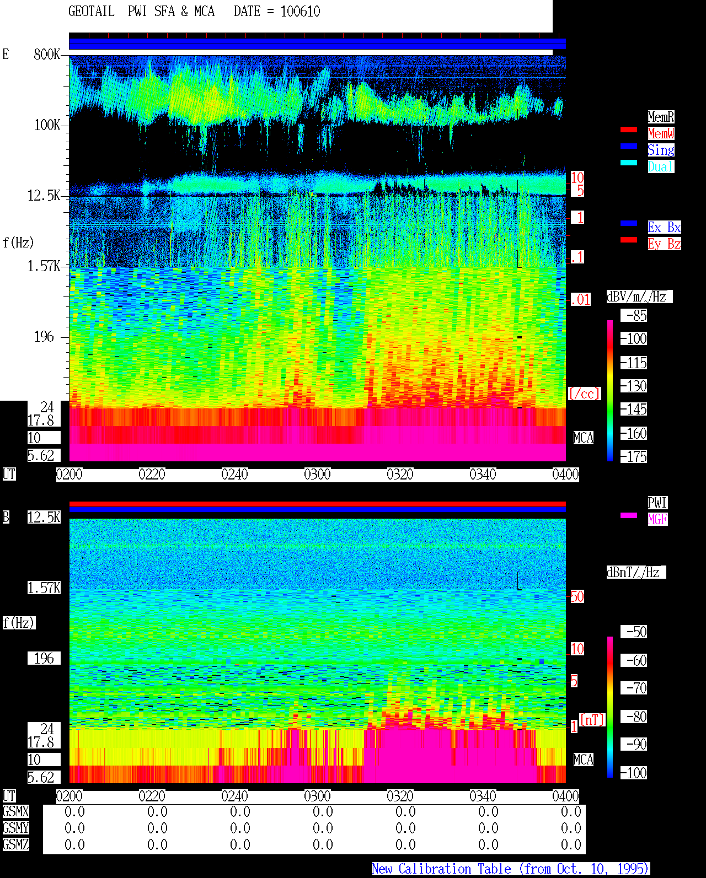The width and height of the screenshot is (706, 878).
Task: Click the Ex Bx legend label
Action: [664, 227]
